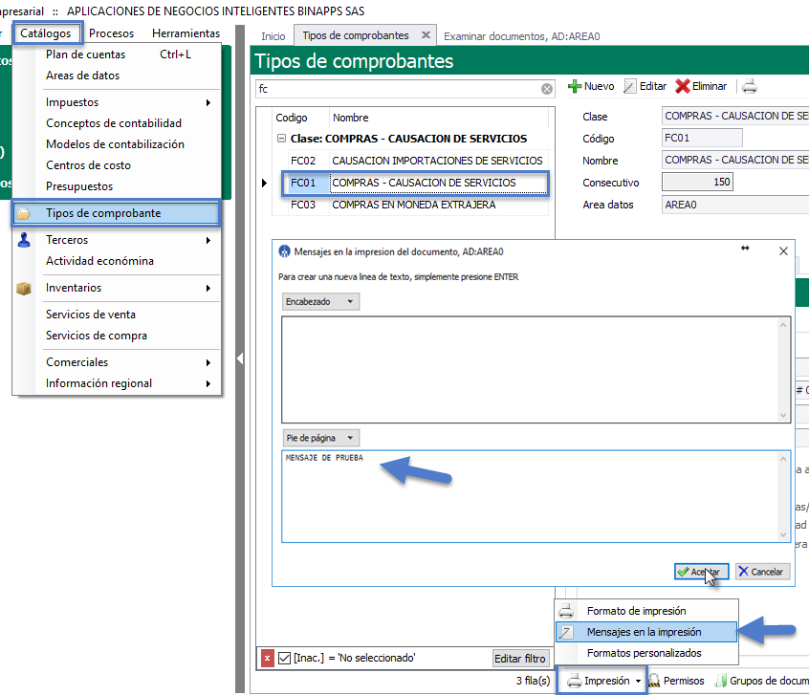This screenshot has width=809, height=695.
Task: Open the Impresión dropdown arrow
Action: pyautogui.click(x=638, y=681)
